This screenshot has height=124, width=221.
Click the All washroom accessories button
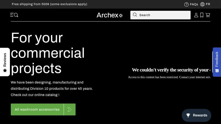point(43,109)
